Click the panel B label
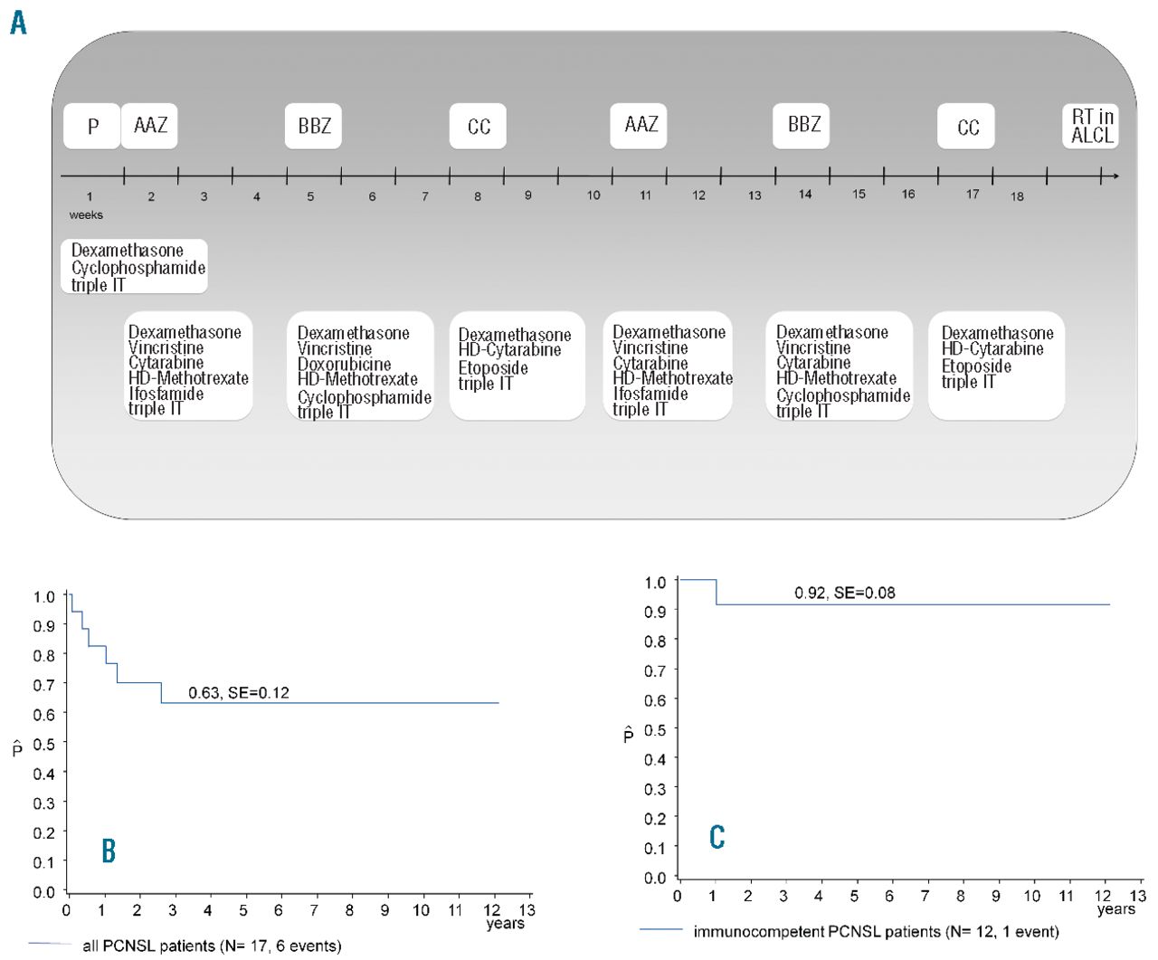 point(109,851)
